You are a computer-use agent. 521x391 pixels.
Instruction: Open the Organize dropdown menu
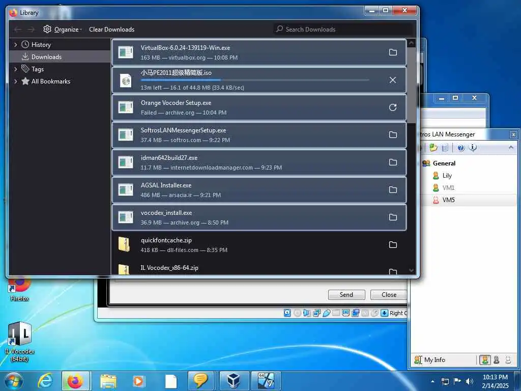[63, 29]
